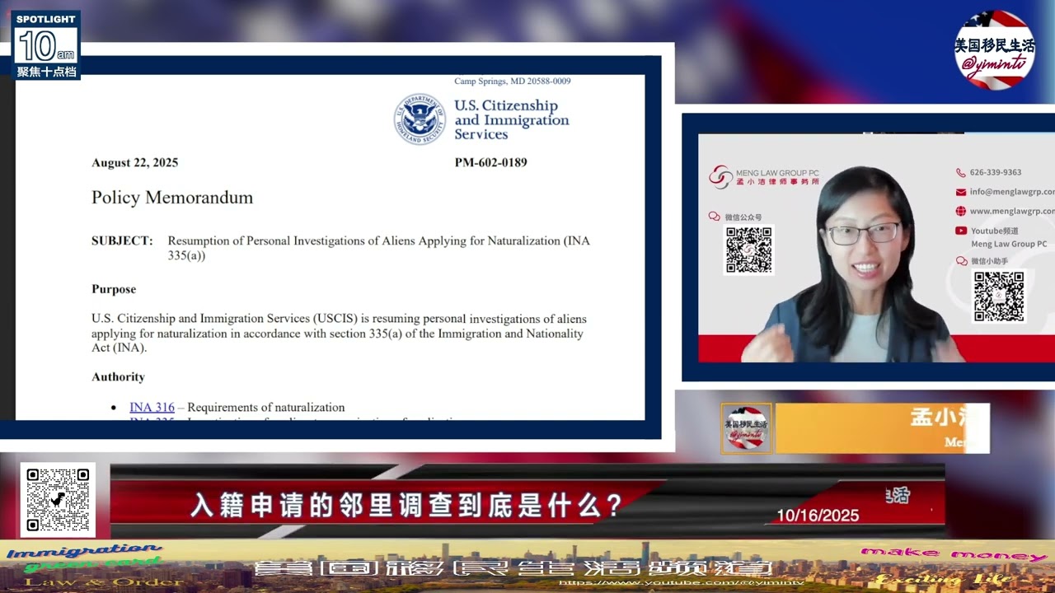Image resolution: width=1055 pixels, height=593 pixels.
Task: Click the headline 入籍申请的邻里调查到底是什么?
Action: point(406,505)
